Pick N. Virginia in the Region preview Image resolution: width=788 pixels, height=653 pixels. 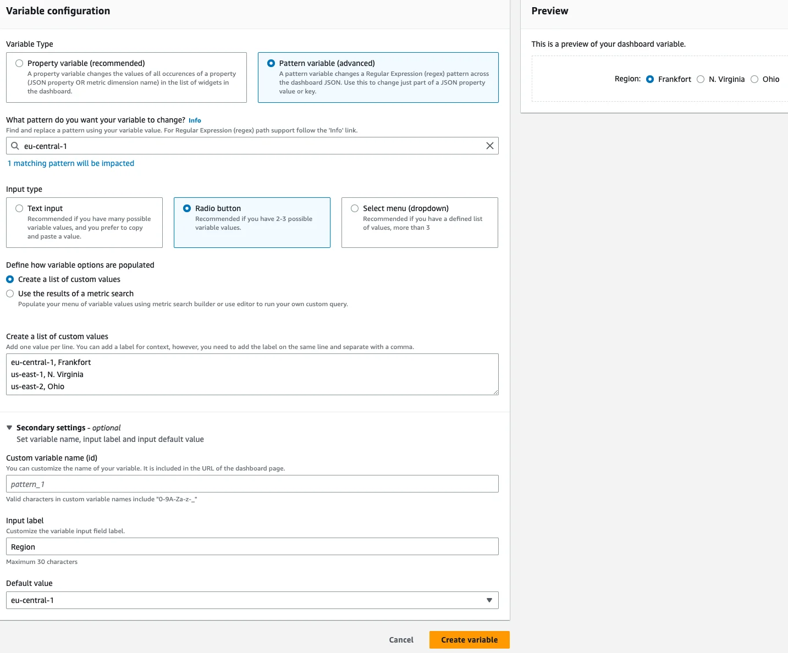(701, 79)
